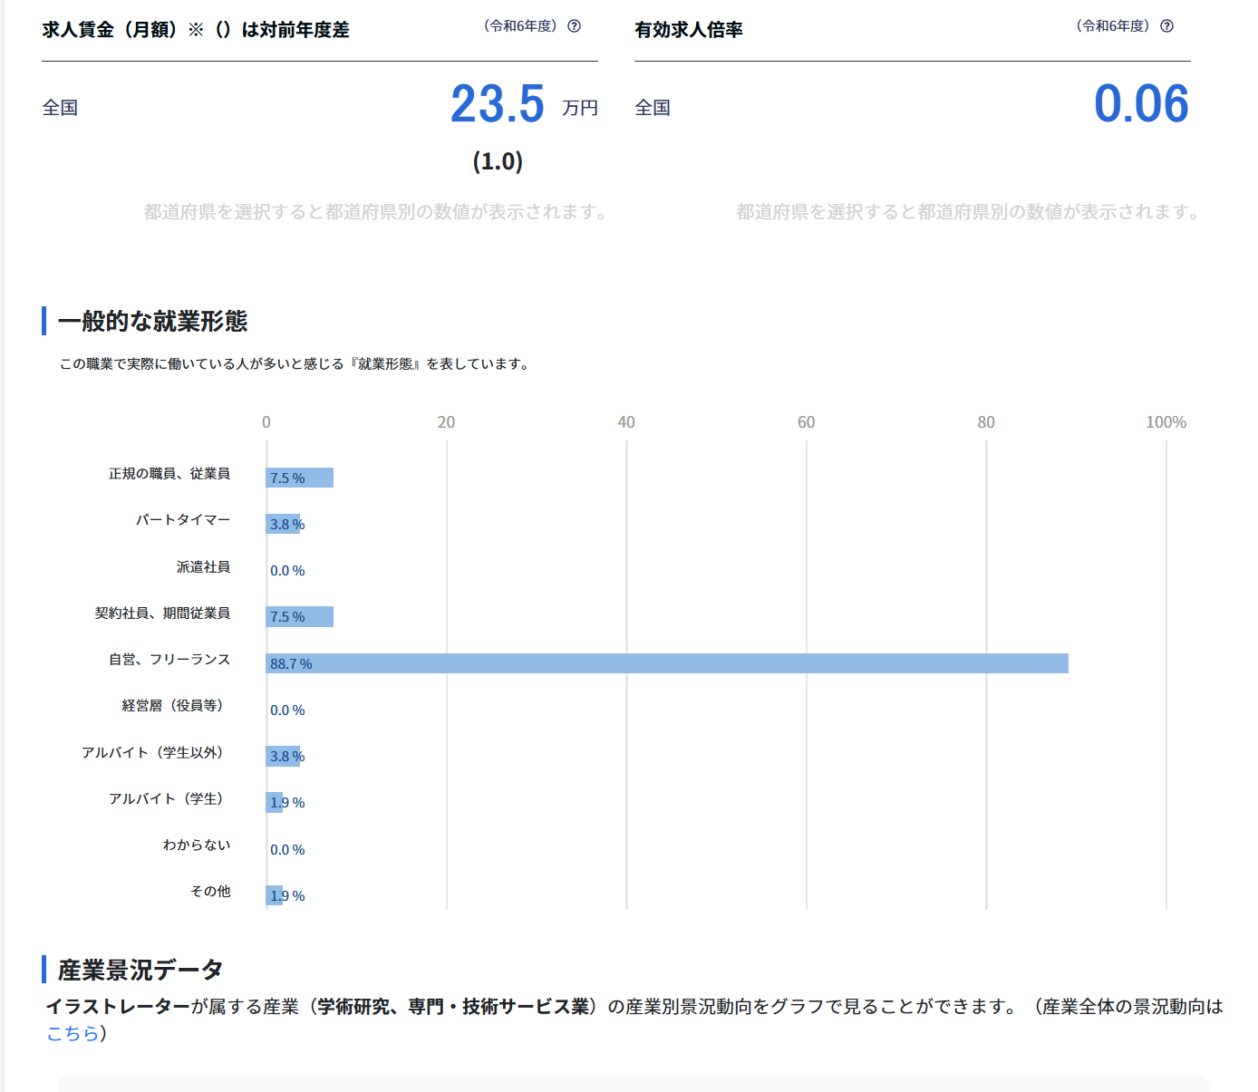Click the (1.0) year-over-year difference
The width and height of the screenshot is (1258, 1092).
[498, 161]
